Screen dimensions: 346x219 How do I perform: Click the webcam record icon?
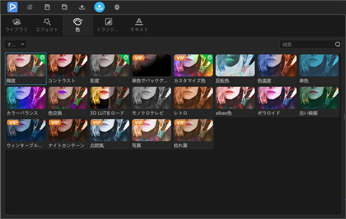(x=117, y=7)
